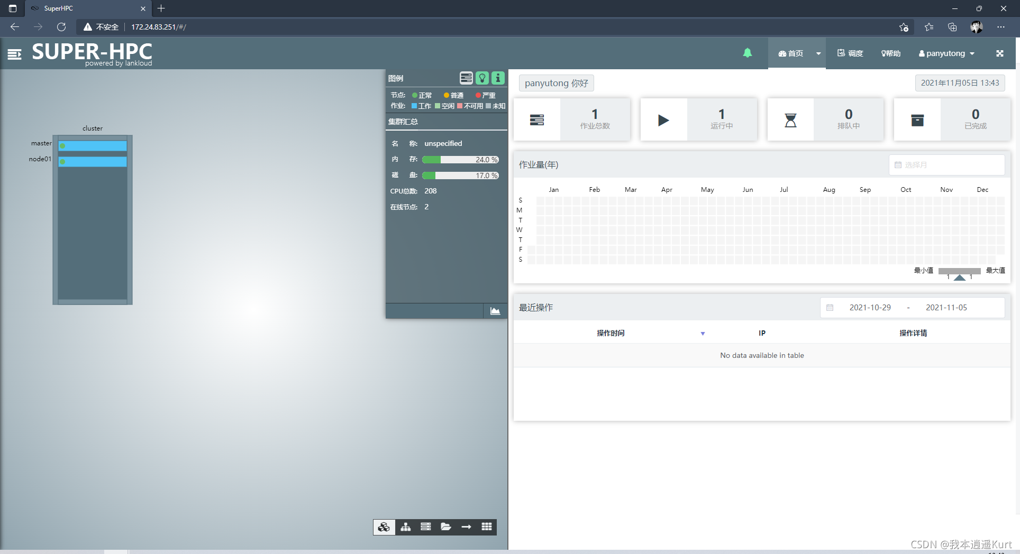Open browser settings ellipsis menu
Viewport: 1020px width, 554px height.
tap(1000, 27)
